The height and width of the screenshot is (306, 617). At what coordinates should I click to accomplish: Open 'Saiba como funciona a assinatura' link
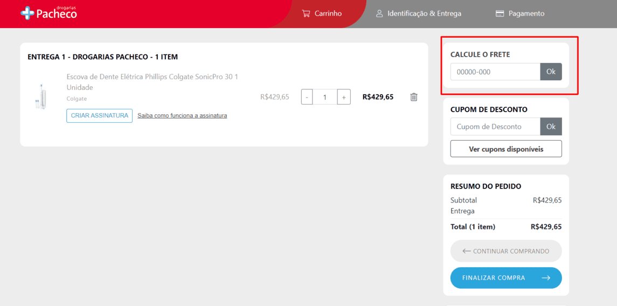182,116
